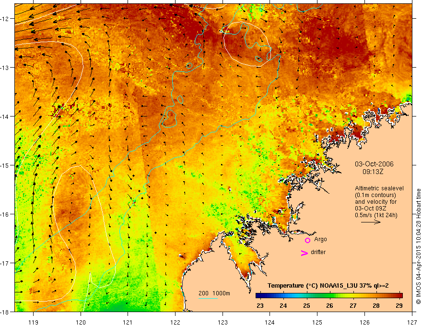Click latitude axis label -13
Image resolution: width=422 pixels, height=326 pixels.
pos(5,68)
